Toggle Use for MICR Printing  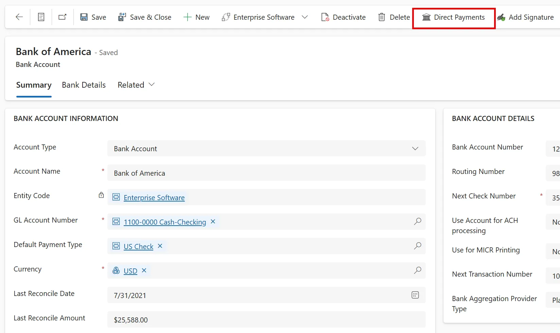tap(553, 251)
